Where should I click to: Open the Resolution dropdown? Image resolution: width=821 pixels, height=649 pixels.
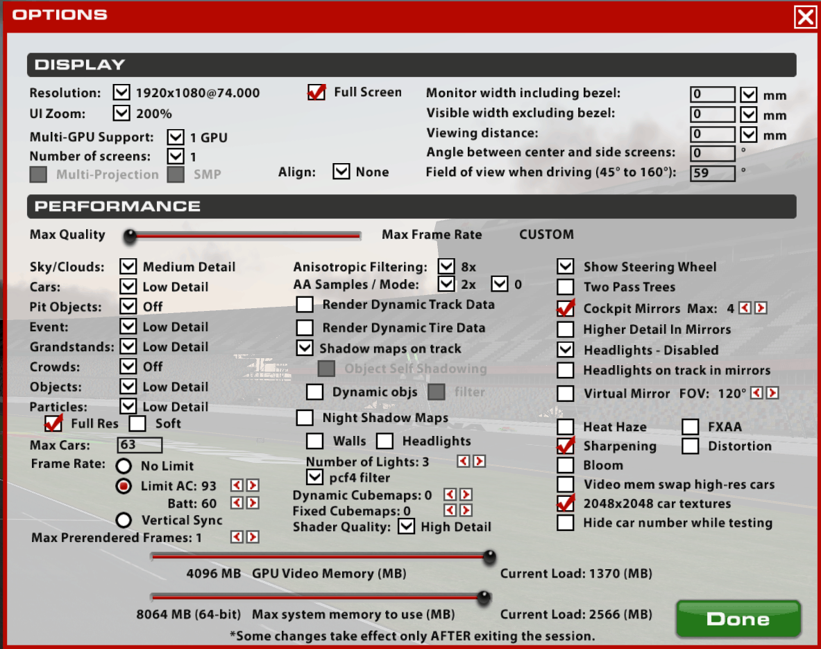(x=121, y=93)
